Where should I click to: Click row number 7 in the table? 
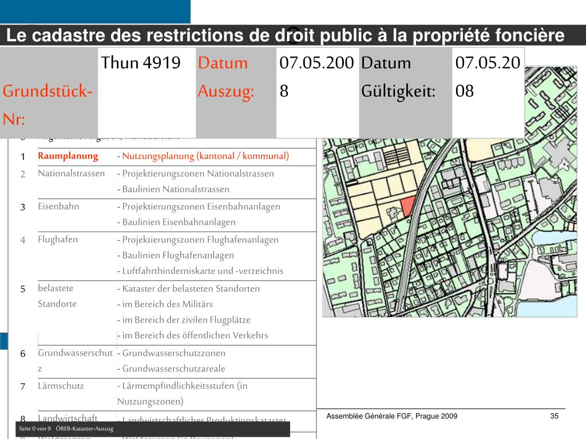point(23,387)
